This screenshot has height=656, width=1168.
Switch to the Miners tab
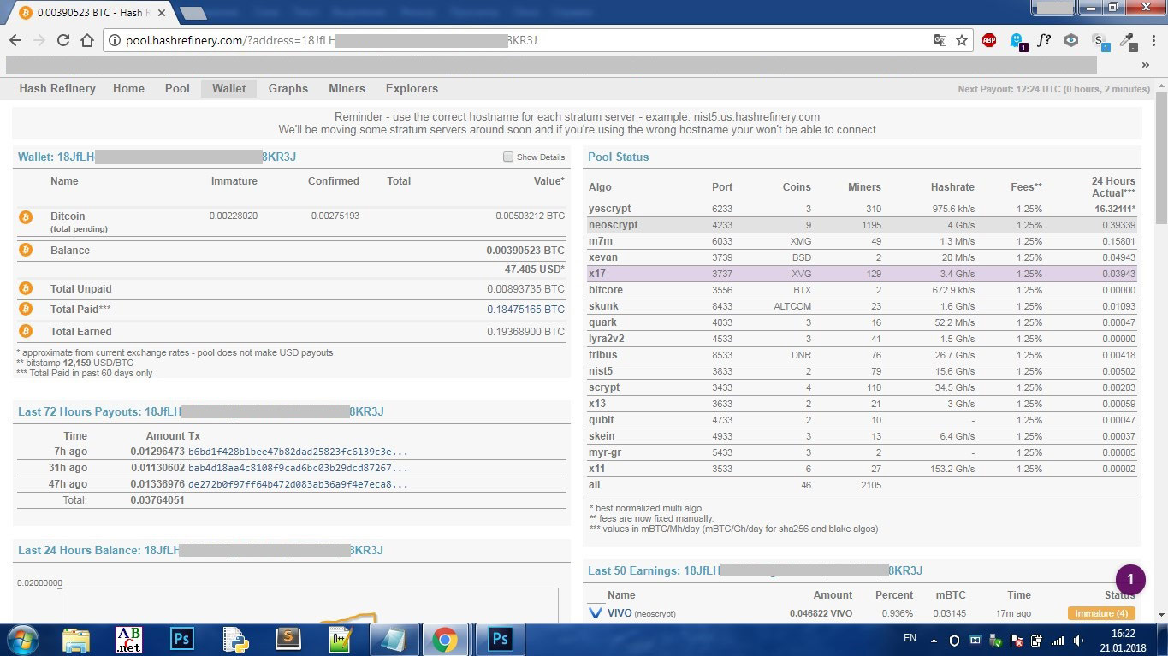coord(347,88)
